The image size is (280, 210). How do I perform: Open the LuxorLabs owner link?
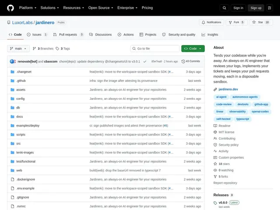(22, 22)
